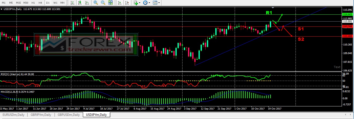Screen dimensions: 354x119
Task: Open the Indicators list dropdown
Action: point(140,3)
